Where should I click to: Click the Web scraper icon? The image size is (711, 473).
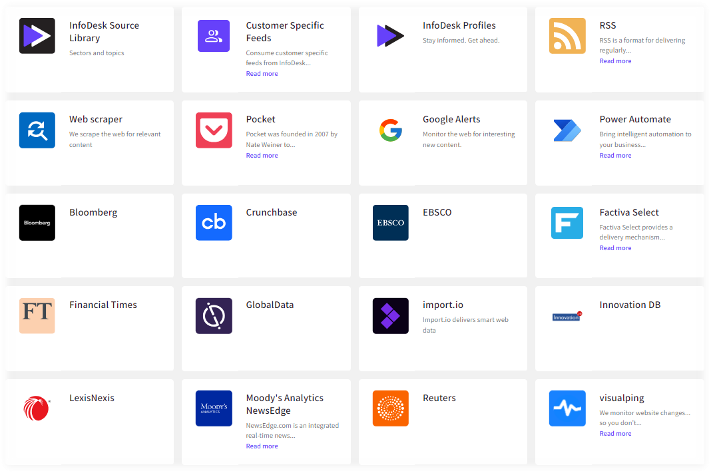pos(37,130)
